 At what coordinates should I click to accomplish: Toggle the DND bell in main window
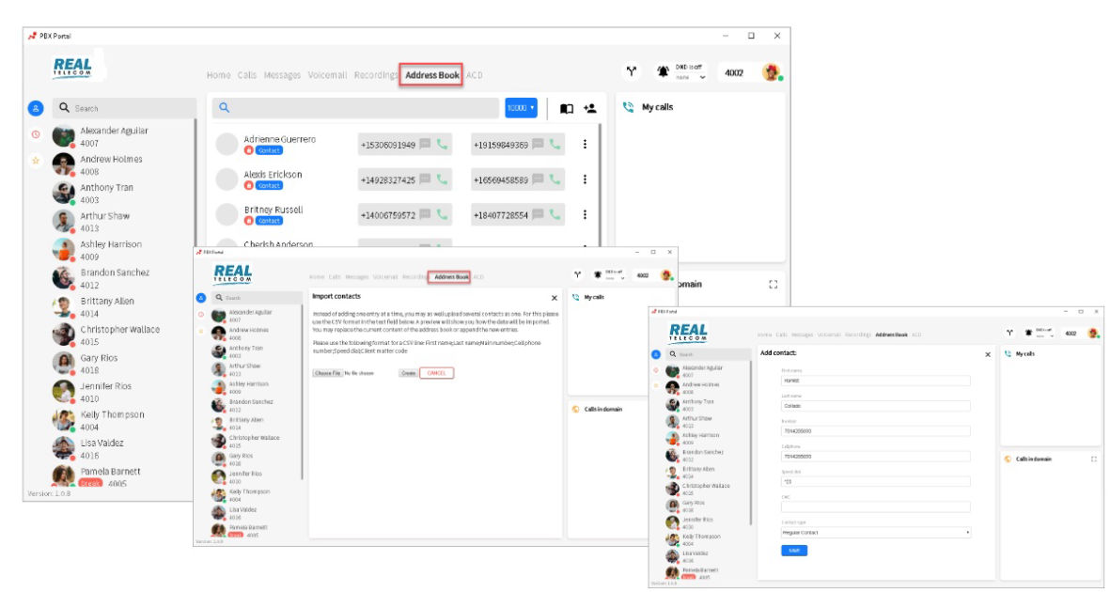[664, 72]
